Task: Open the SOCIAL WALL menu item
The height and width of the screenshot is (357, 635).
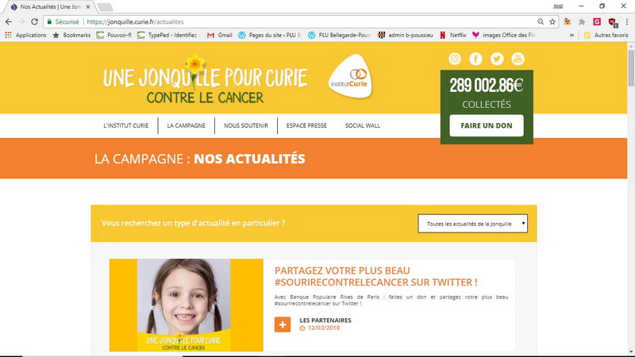Action: point(363,125)
